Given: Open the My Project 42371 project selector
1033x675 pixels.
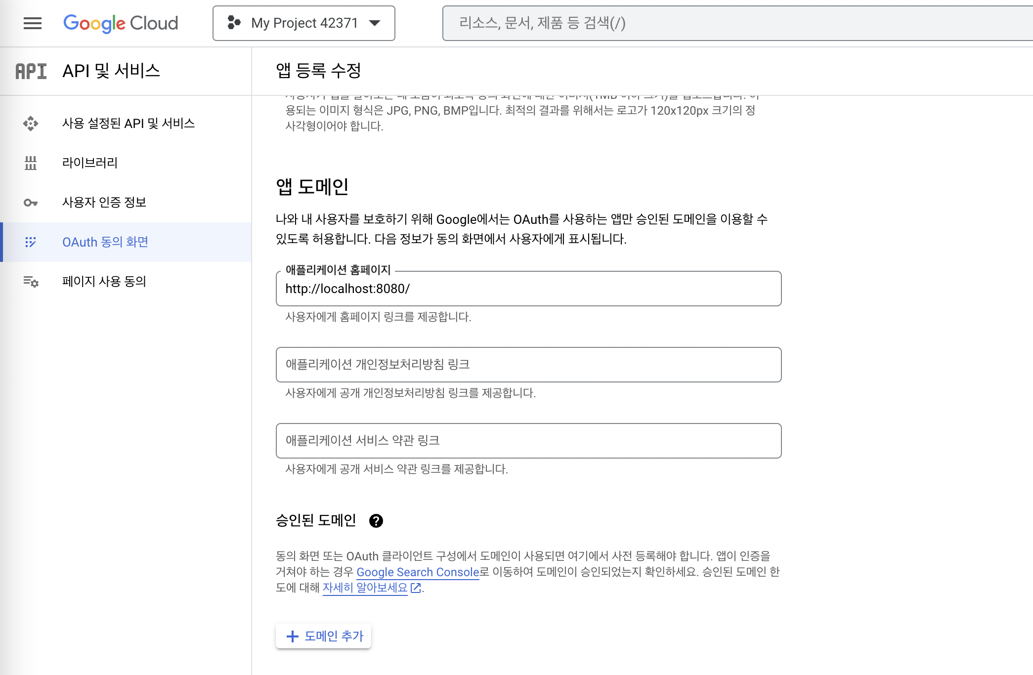Looking at the screenshot, I should (x=303, y=23).
